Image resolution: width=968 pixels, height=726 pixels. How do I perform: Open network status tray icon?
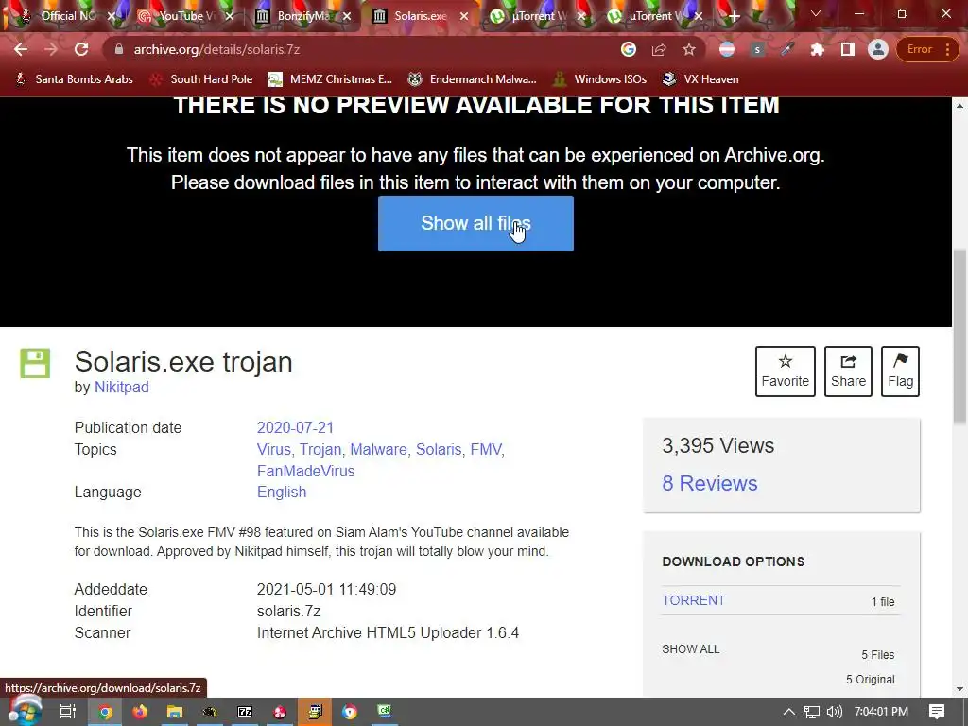coord(811,712)
